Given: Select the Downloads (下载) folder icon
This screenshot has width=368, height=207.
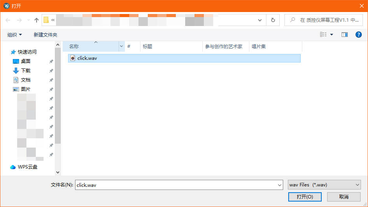Looking at the screenshot, I should pyautogui.click(x=16, y=71).
